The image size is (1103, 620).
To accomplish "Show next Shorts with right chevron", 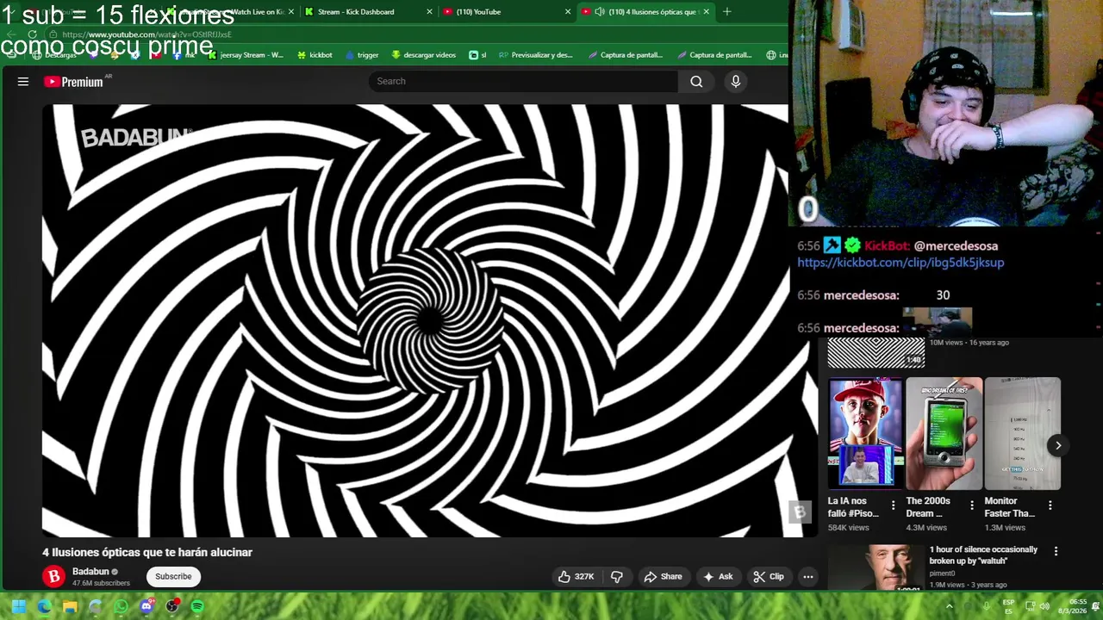I will (1058, 445).
